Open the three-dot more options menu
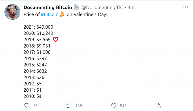Image resolution: width=193 pixels, height=111 pixels. point(186,7)
